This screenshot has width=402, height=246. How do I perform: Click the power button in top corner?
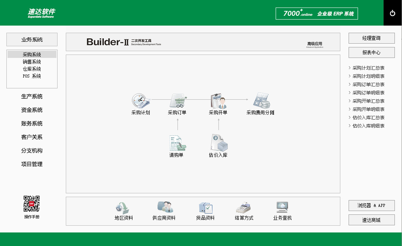pos(393,13)
